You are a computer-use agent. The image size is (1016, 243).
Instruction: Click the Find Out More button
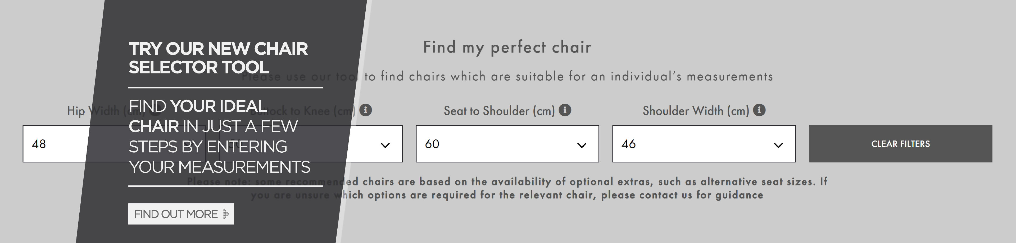(x=181, y=214)
